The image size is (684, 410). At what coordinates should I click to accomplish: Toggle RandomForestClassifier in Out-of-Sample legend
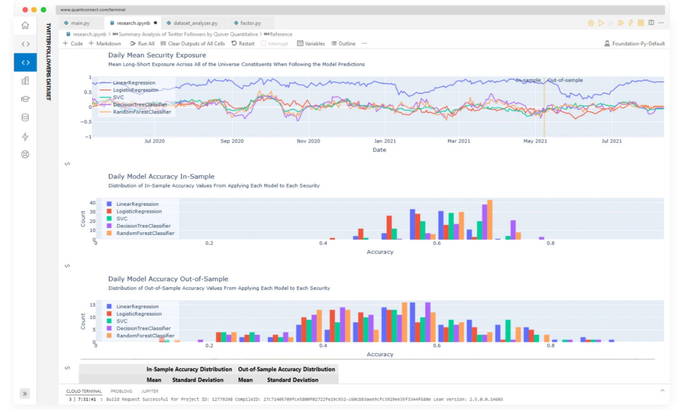pos(145,336)
